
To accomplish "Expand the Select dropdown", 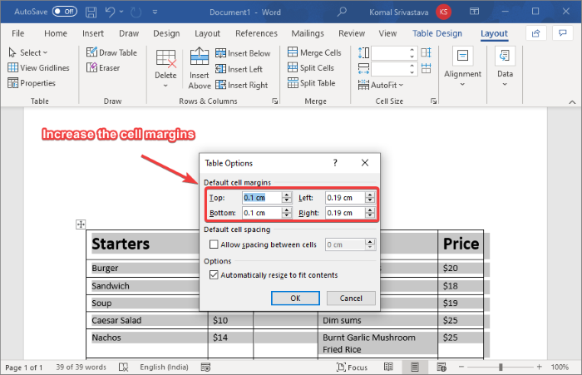I will point(28,52).
